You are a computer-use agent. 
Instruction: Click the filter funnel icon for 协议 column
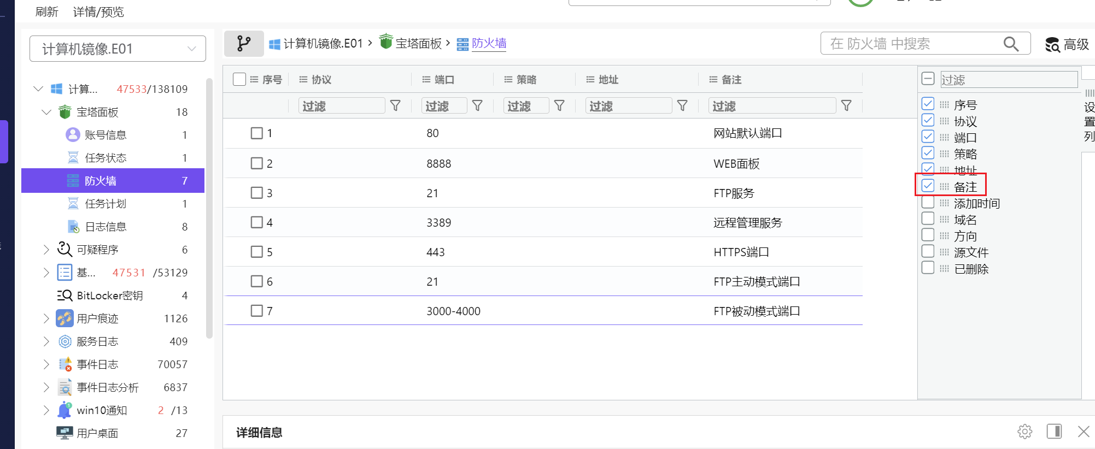395,105
